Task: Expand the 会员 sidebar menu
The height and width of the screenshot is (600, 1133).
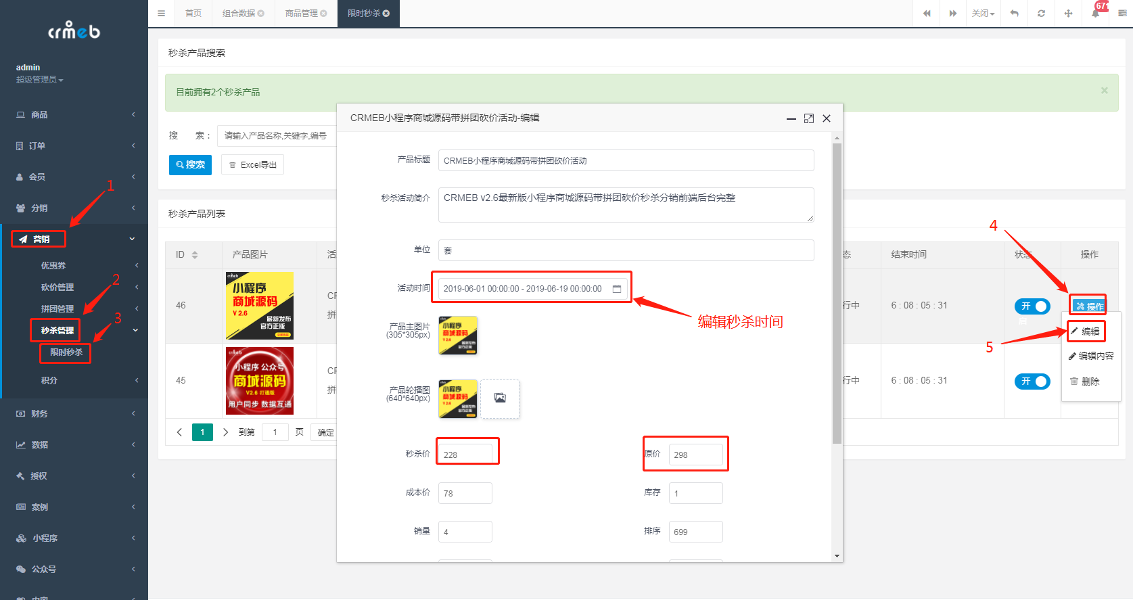Action: (74, 177)
